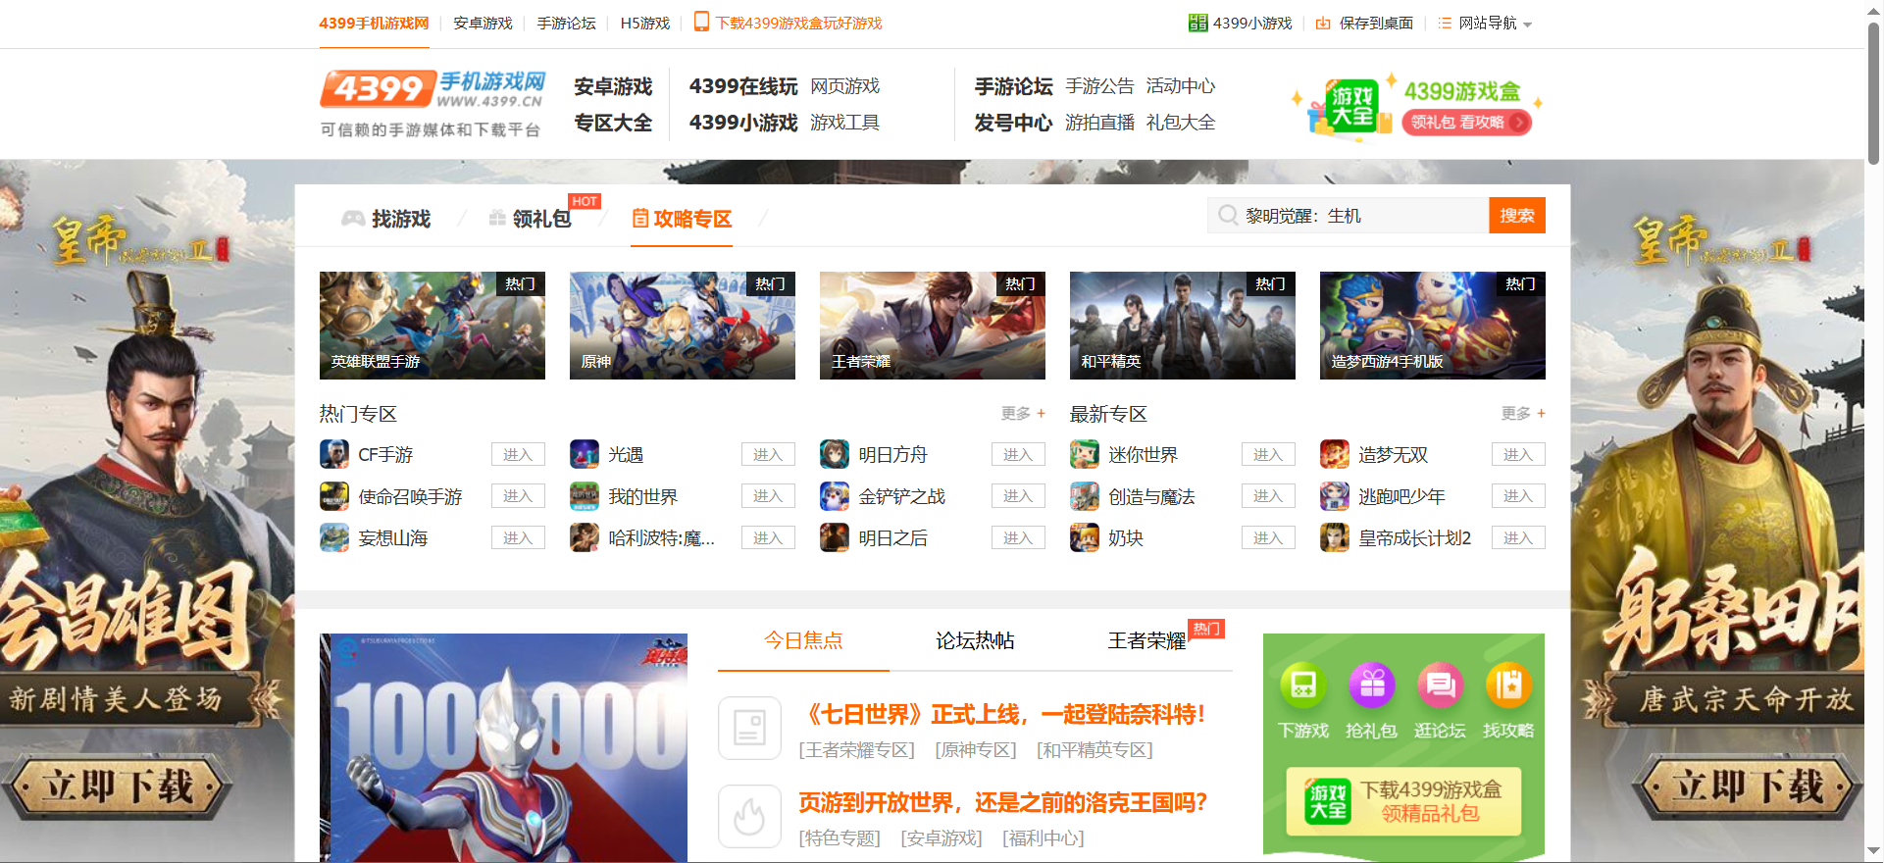1884x863 pixels.
Task: Select the 攻略专区 tab
Action: coord(682,219)
